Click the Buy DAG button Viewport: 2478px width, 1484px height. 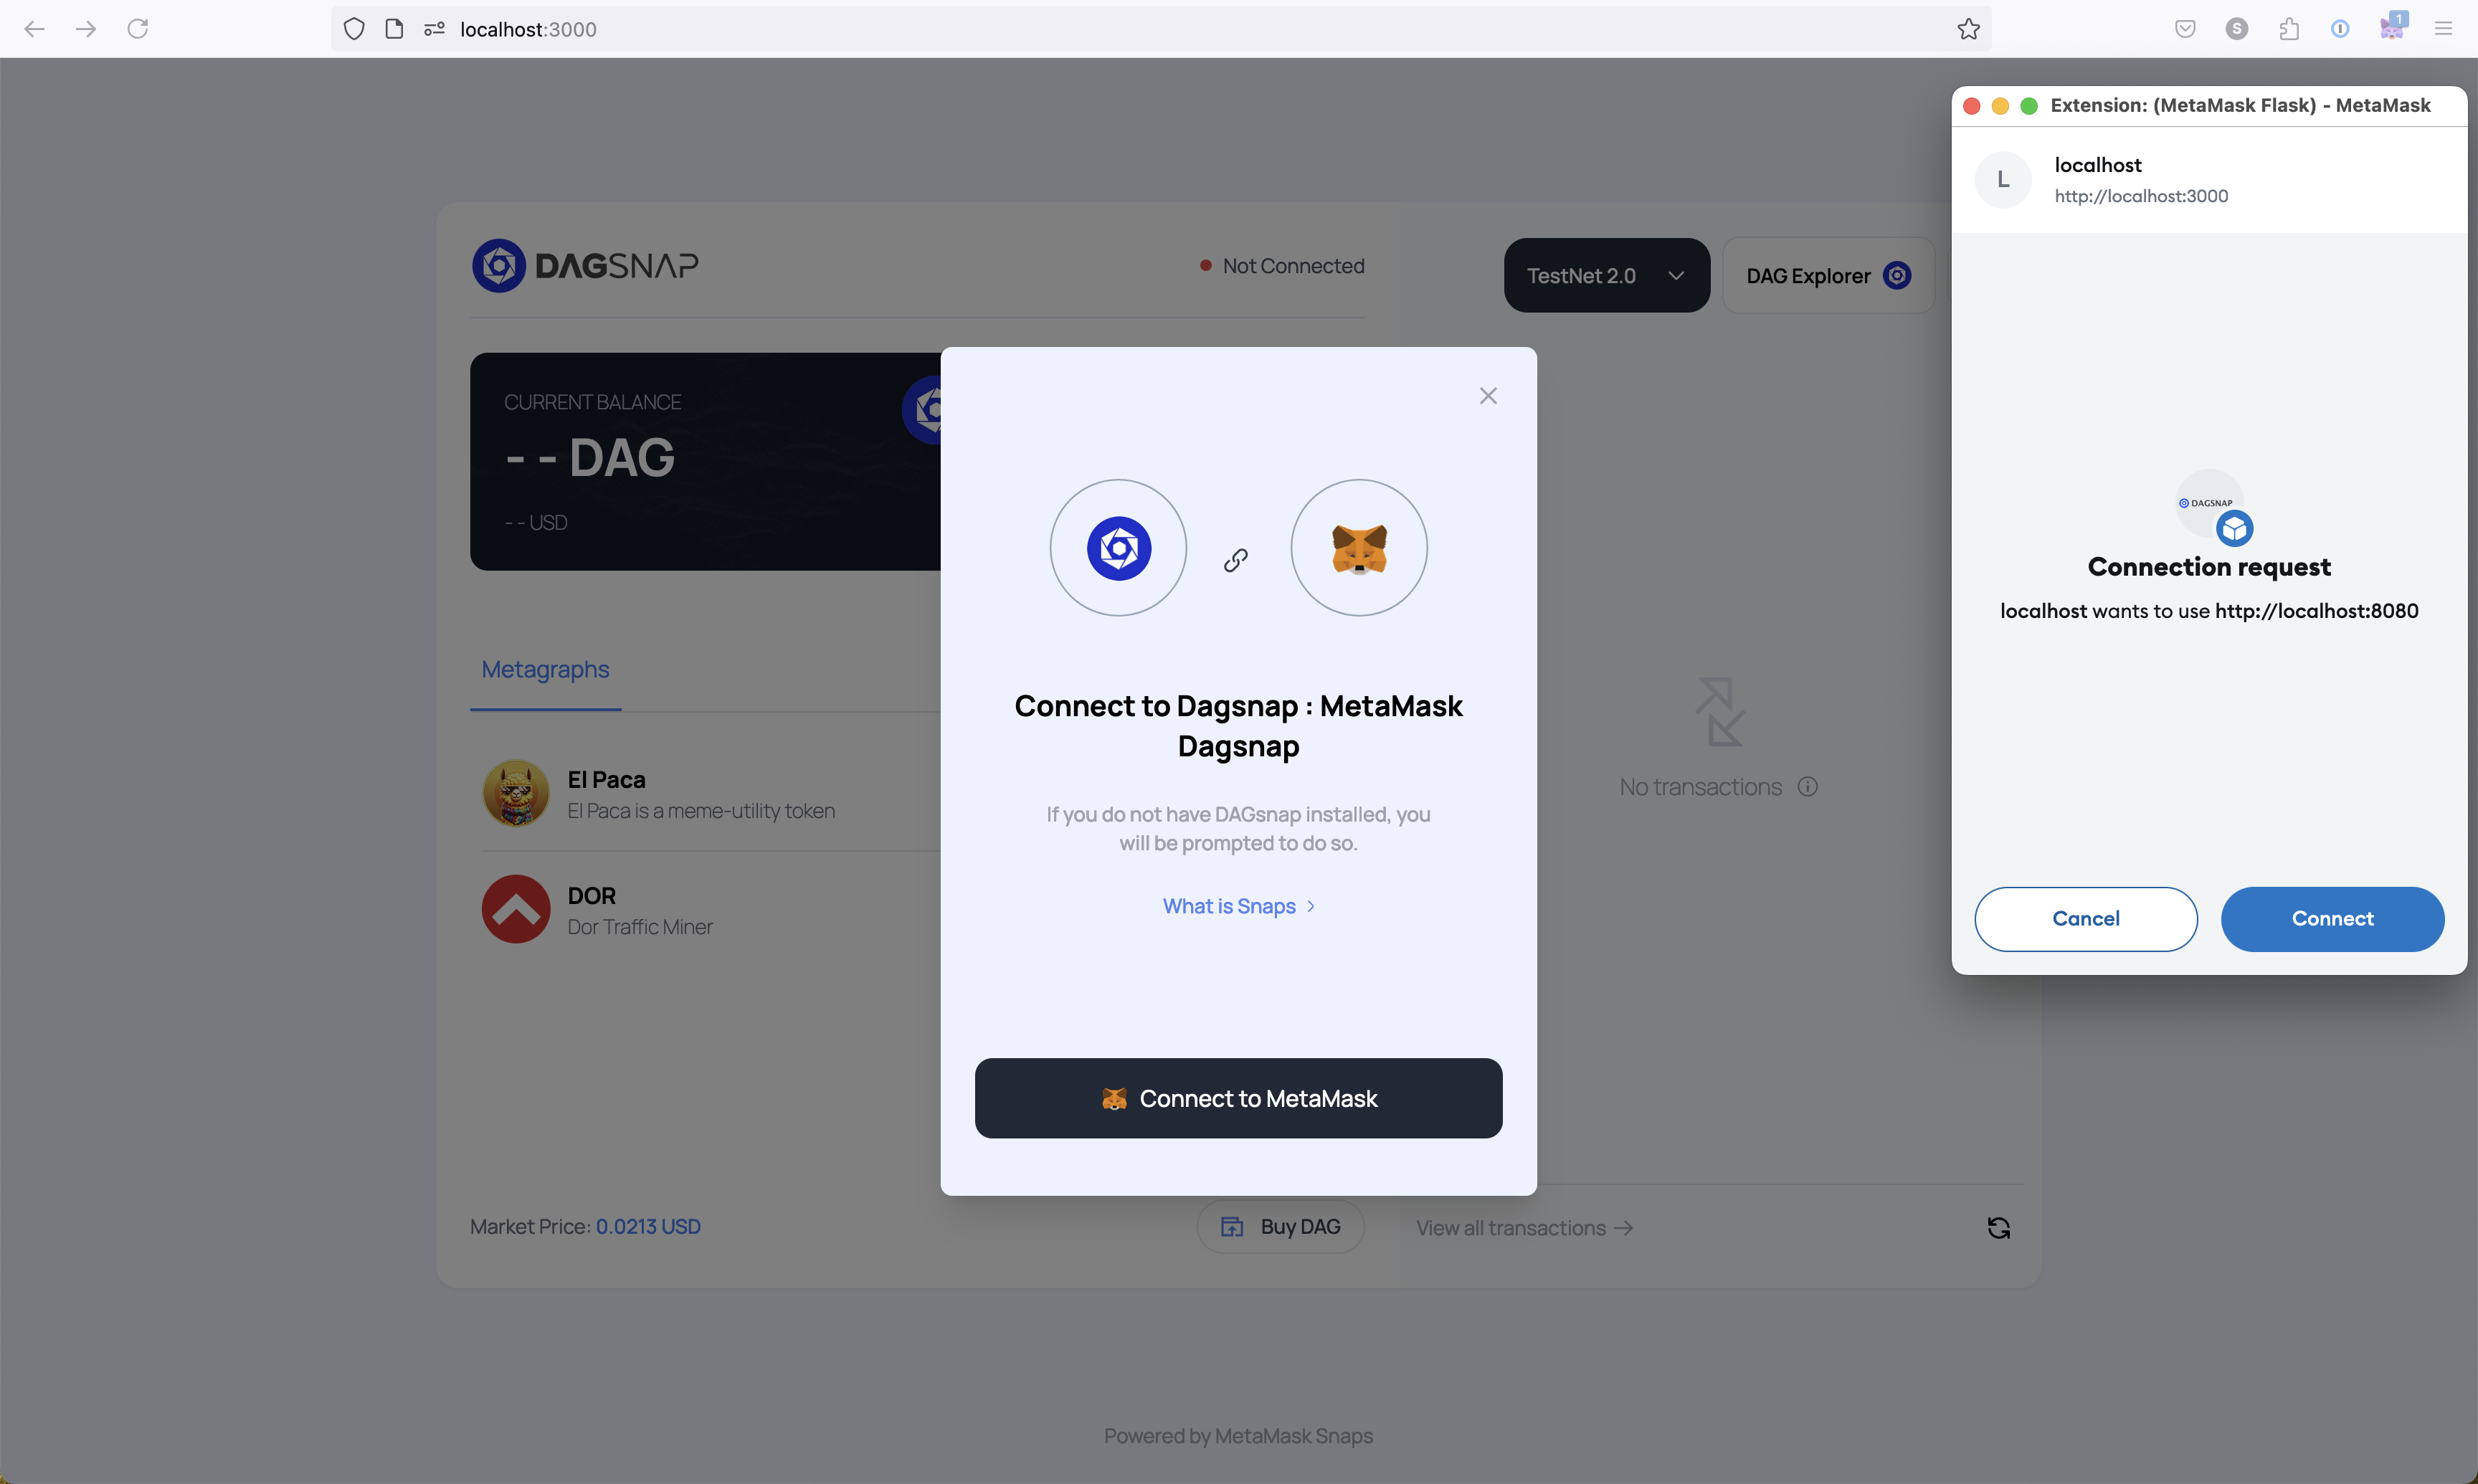[x=1280, y=1227]
